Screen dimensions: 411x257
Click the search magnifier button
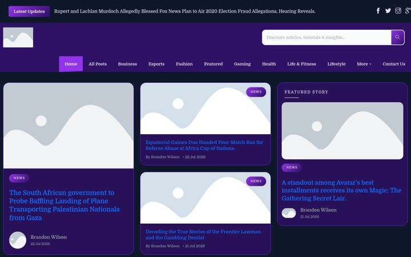[x=397, y=37]
